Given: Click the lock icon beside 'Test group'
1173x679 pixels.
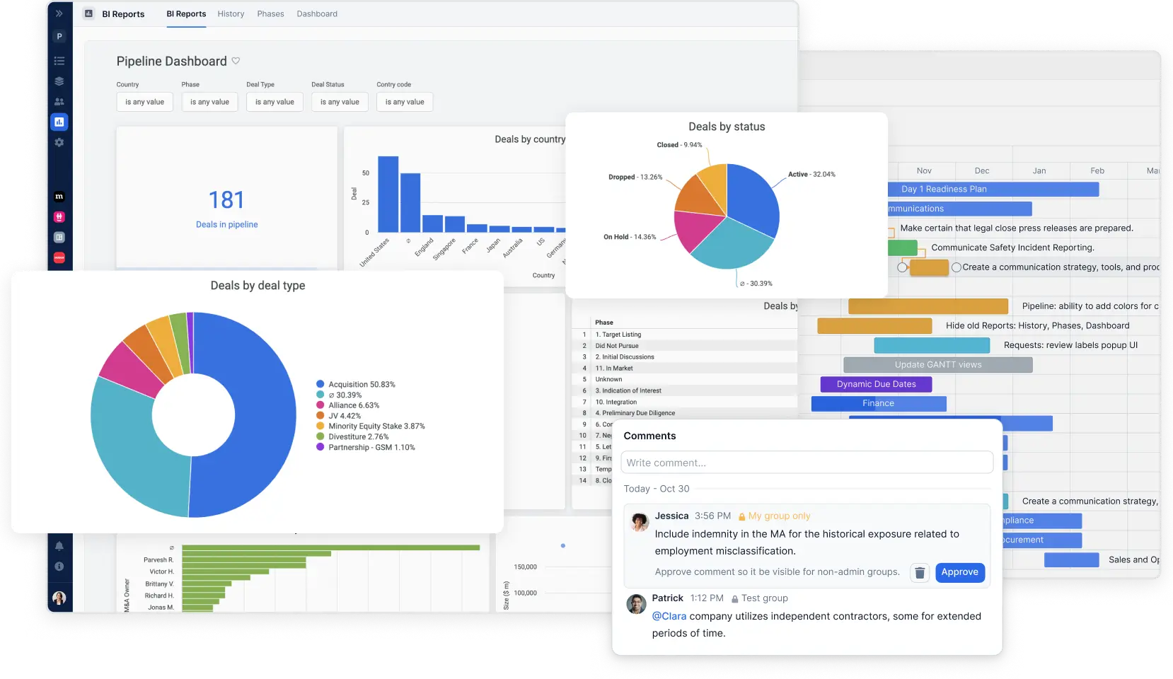Looking at the screenshot, I should [x=735, y=599].
